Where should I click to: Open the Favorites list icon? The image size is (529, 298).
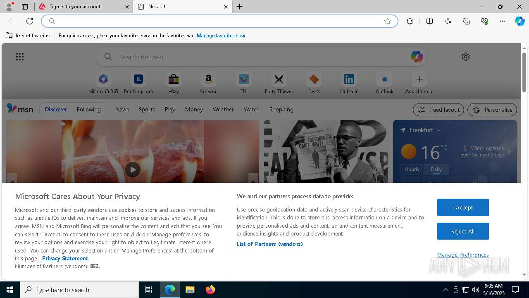pos(448,21)
